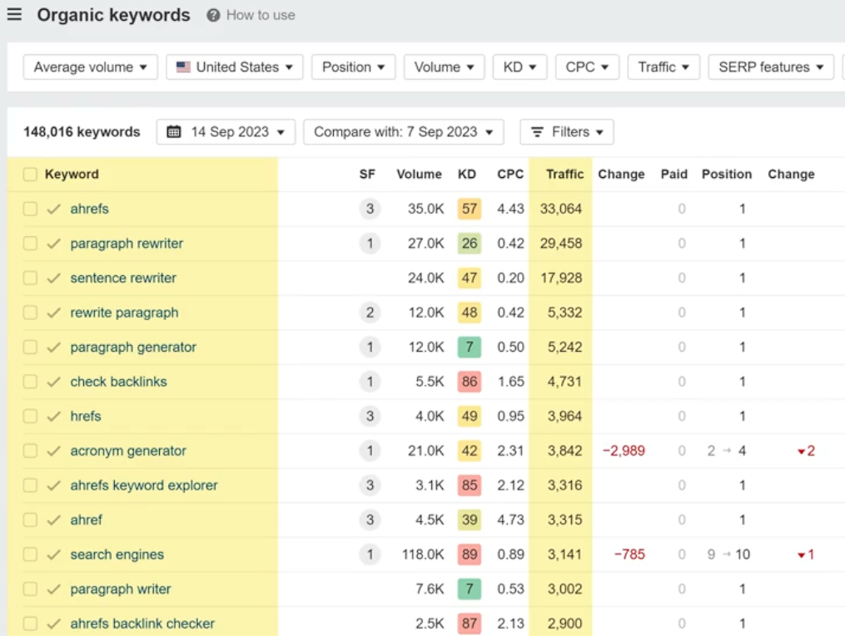Check the box for paragraph rewriter

pos(30,244)
